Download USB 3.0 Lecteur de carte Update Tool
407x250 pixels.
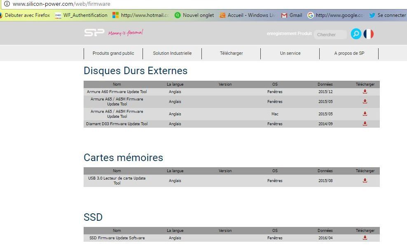pyautogui.click(x=365, y=180)
